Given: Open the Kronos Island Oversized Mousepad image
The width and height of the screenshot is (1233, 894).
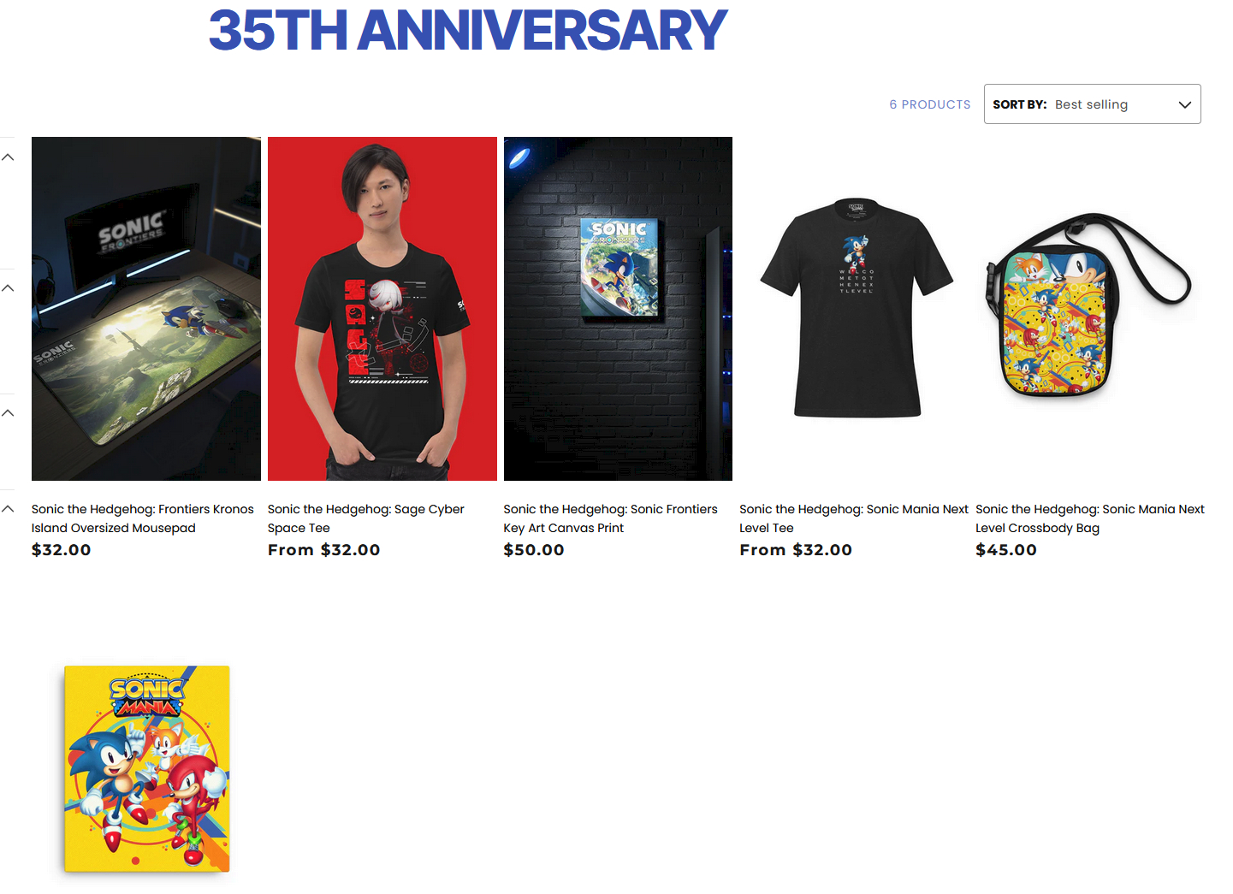Looking at the screenshot, I should (146, 309).
